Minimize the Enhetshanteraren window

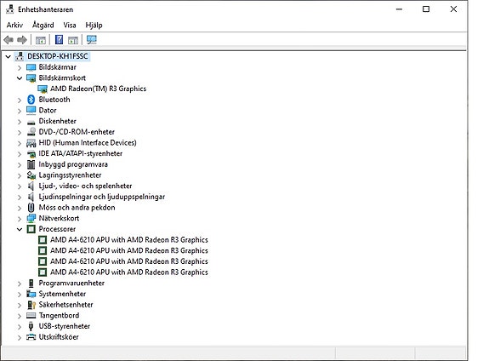399,9
